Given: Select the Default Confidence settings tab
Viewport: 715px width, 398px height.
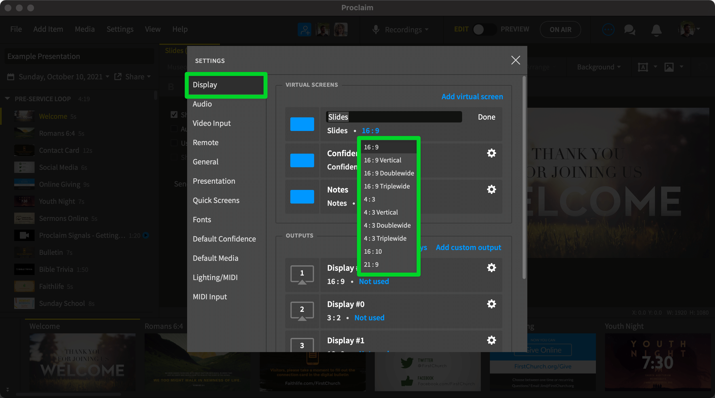Looking at the screenshot, I should coord(224,239).
